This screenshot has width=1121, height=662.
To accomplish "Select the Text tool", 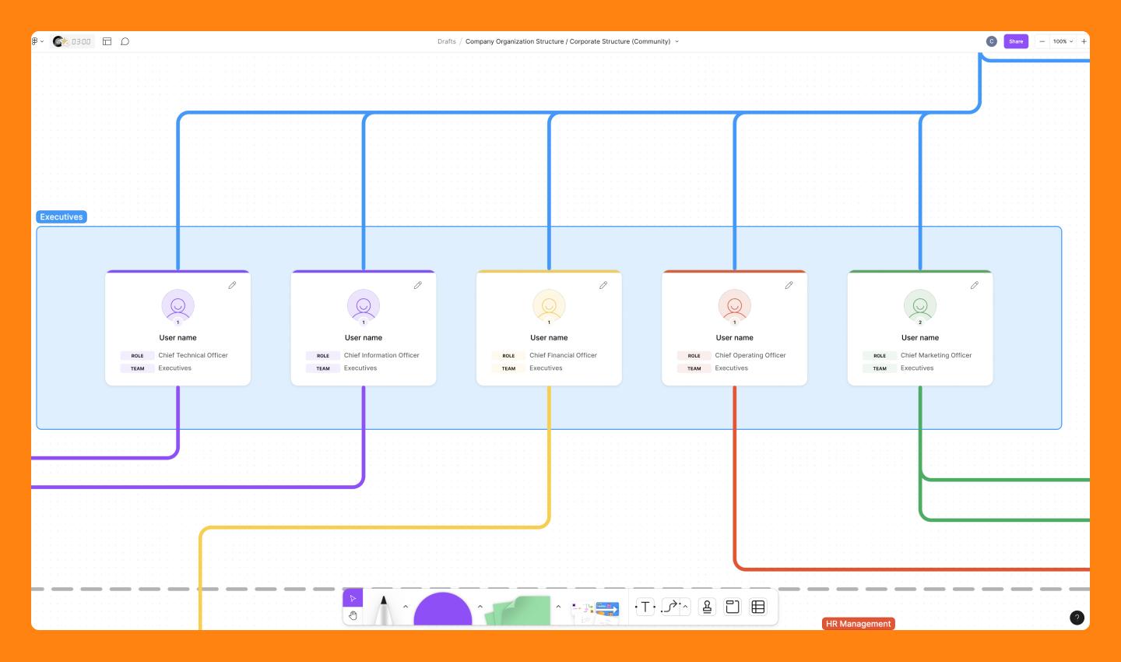I will [x=645, y=607].
